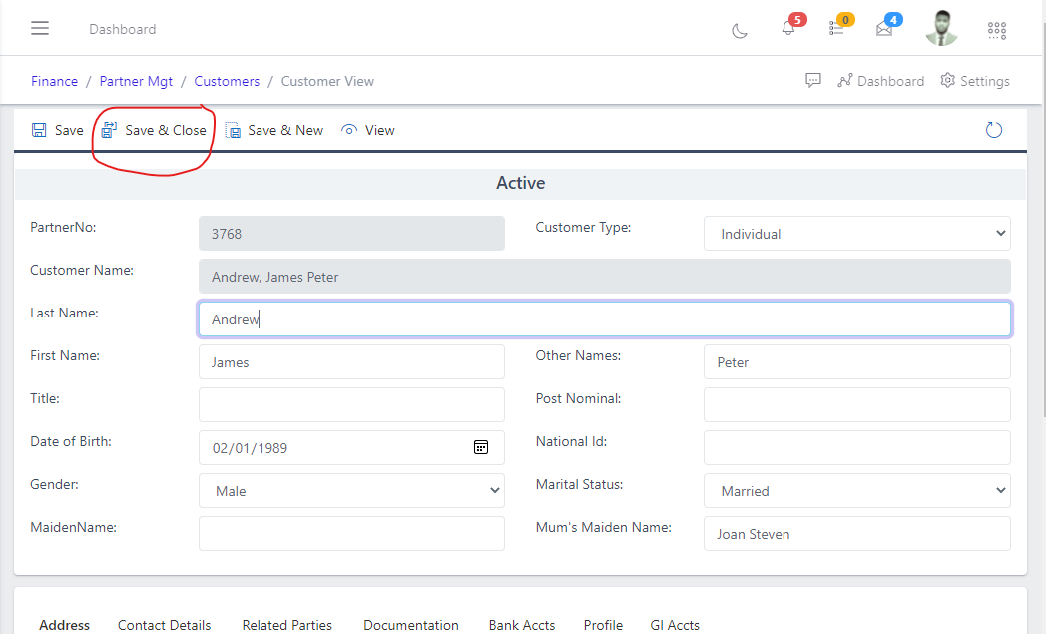Click the Save floppy disk icon
This screenshot has width=1046, height=634.
pyautogui.click(x=39, y=129)
